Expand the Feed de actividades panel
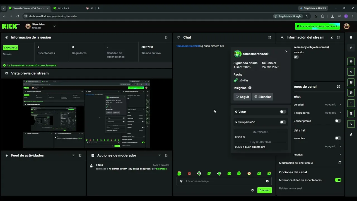Image resolution: width=357 pixels, height=201 pixels. click(80, 155)
